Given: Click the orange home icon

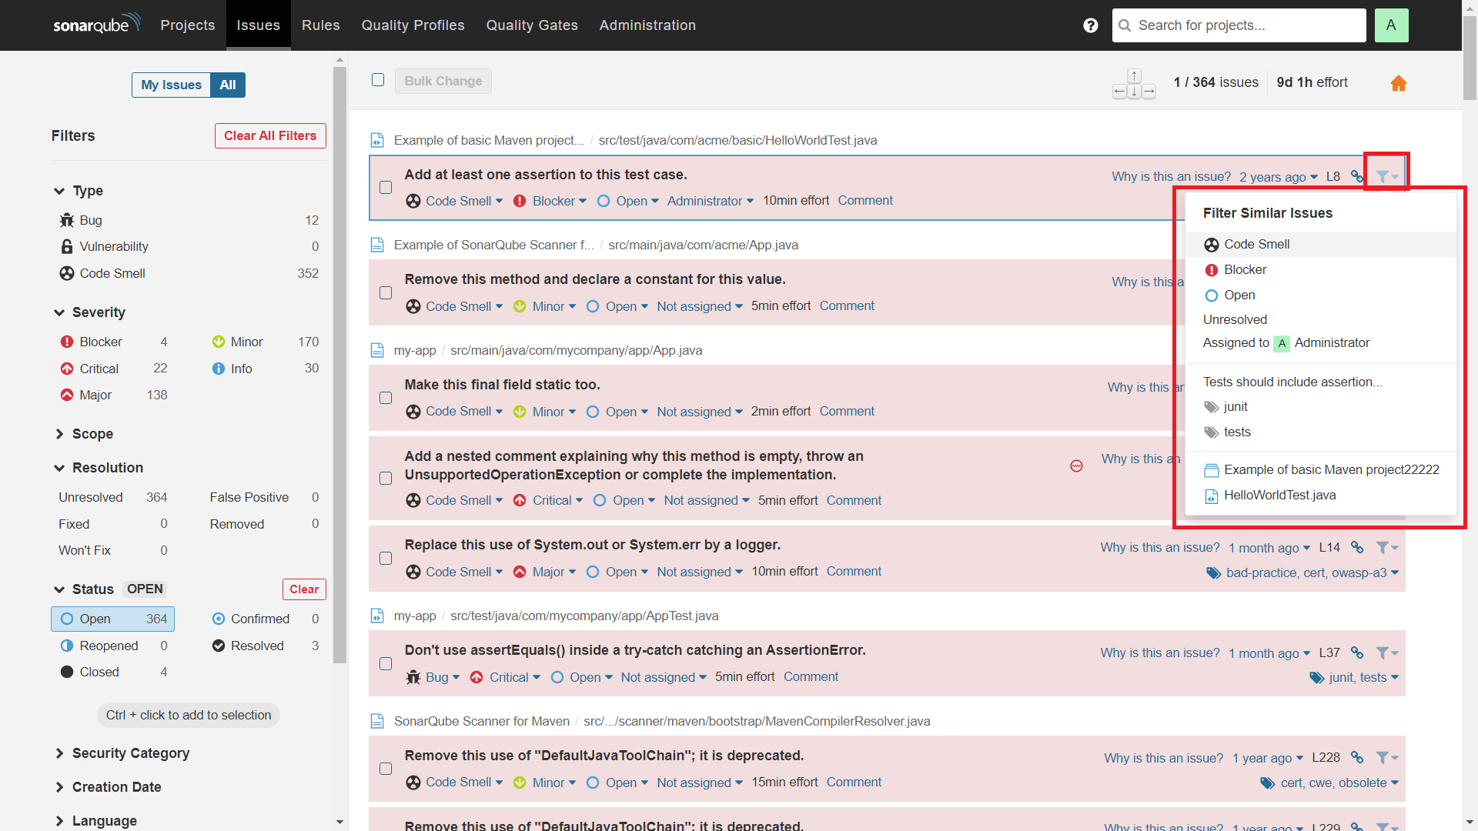Looking at the screenshot, I should 1399,83.
